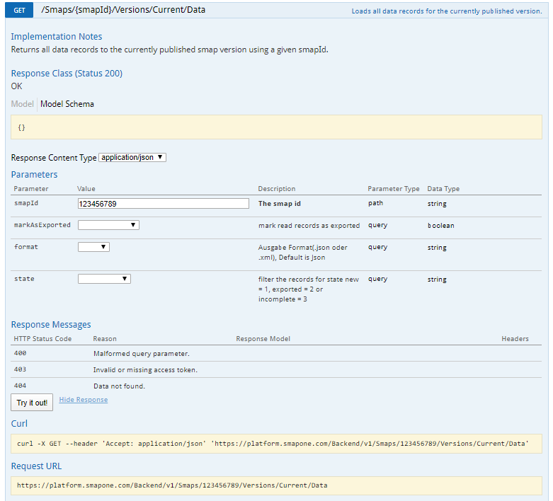This screenshot has width=553, height=501.
Task: Click the Curl heading
Action: [19, 423]
